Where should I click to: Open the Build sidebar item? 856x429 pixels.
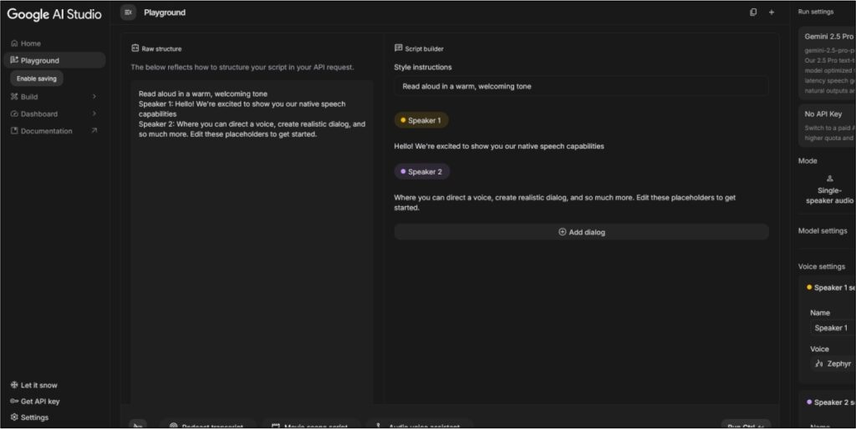coord(54,97)
